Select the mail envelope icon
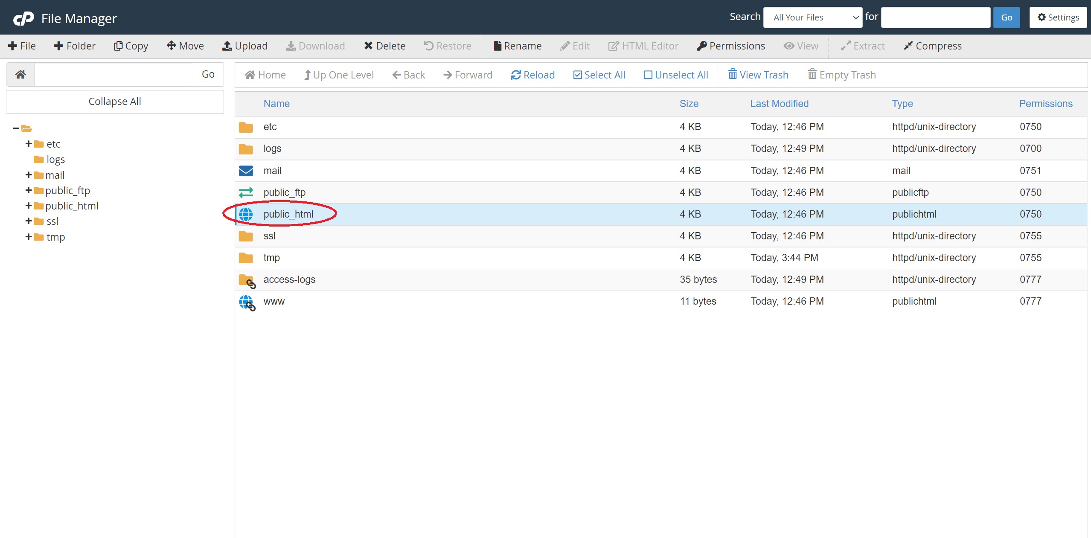 [x=246, y=171]
